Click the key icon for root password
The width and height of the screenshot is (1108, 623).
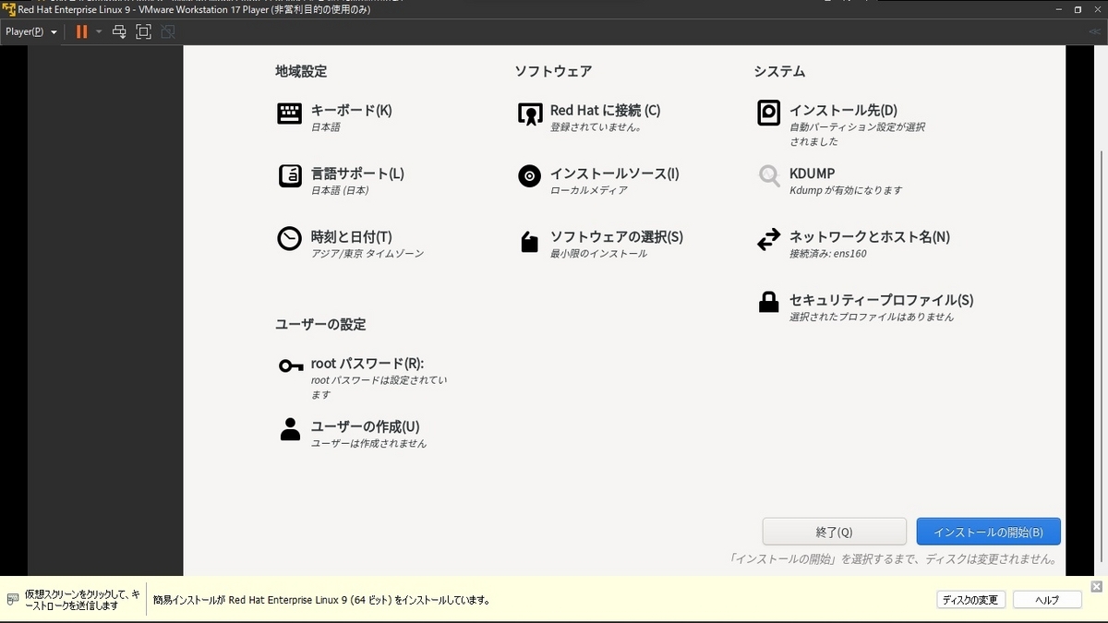click(x=291, y=366)
